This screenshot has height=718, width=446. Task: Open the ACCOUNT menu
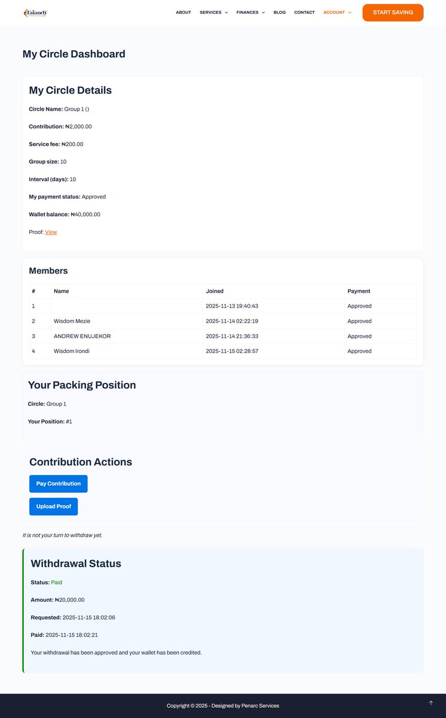334,13
